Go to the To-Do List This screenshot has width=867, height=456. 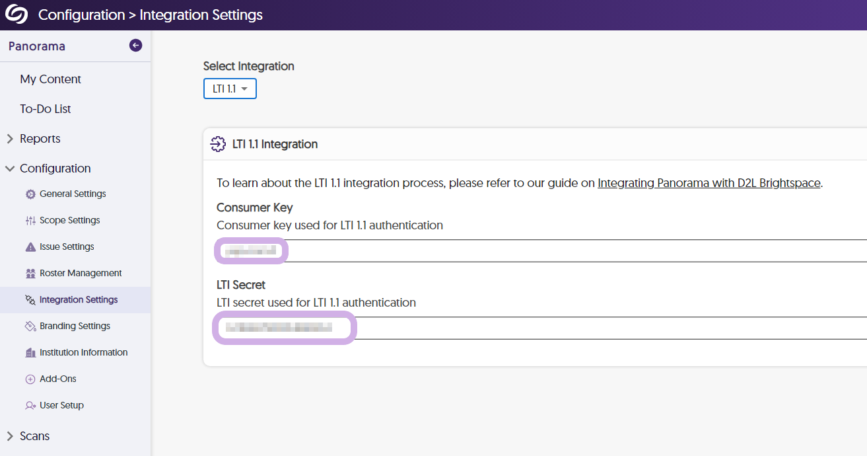(x=46, y=109)
